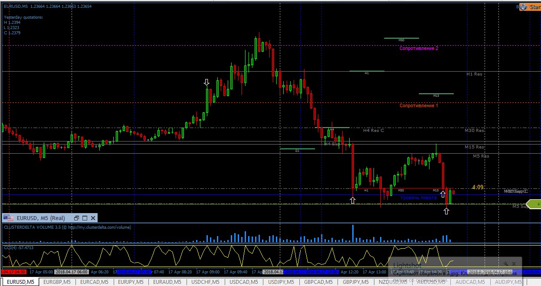
Task: Click the '2018.04.17 06:00' time marker
Action: (71, 272)
